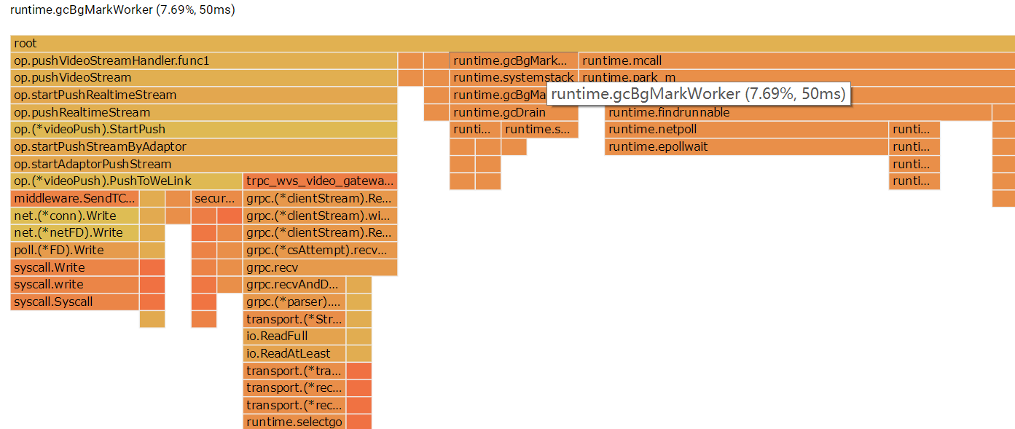Viewport: 1015px width, 429px height.
Task: Focus on the op.pushRealtimeStream frame
Action: (204, 113)
